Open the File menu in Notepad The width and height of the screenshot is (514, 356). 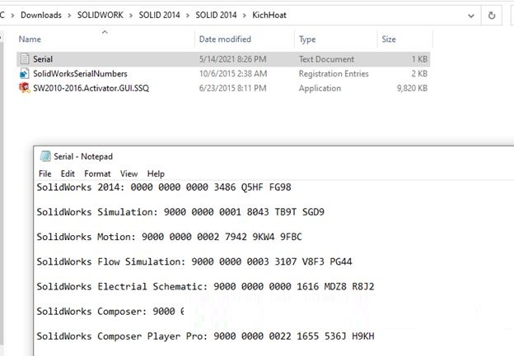(x=45, y=173)
